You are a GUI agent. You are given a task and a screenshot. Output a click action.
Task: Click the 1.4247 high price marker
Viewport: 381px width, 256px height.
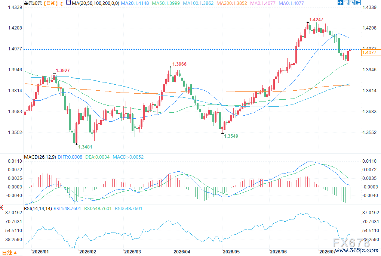pos(316,20)
